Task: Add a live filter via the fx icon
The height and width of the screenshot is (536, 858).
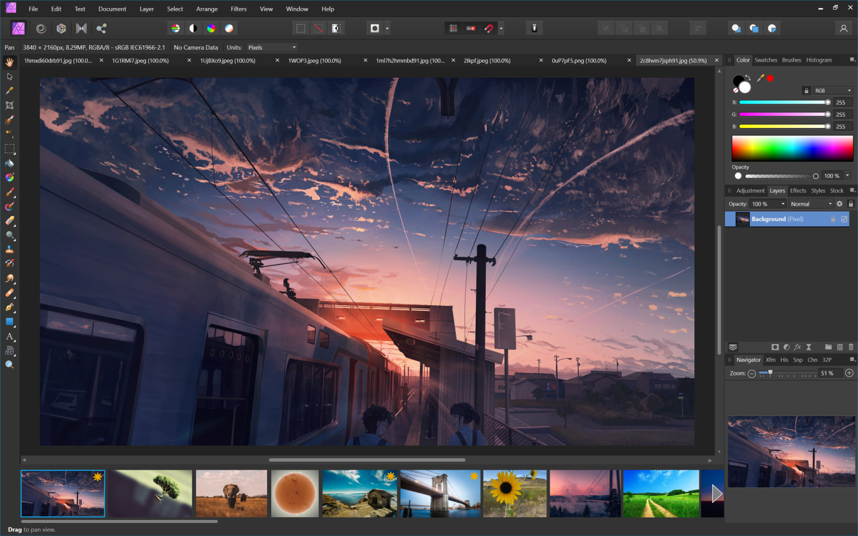Action: (x=797, y=347)
